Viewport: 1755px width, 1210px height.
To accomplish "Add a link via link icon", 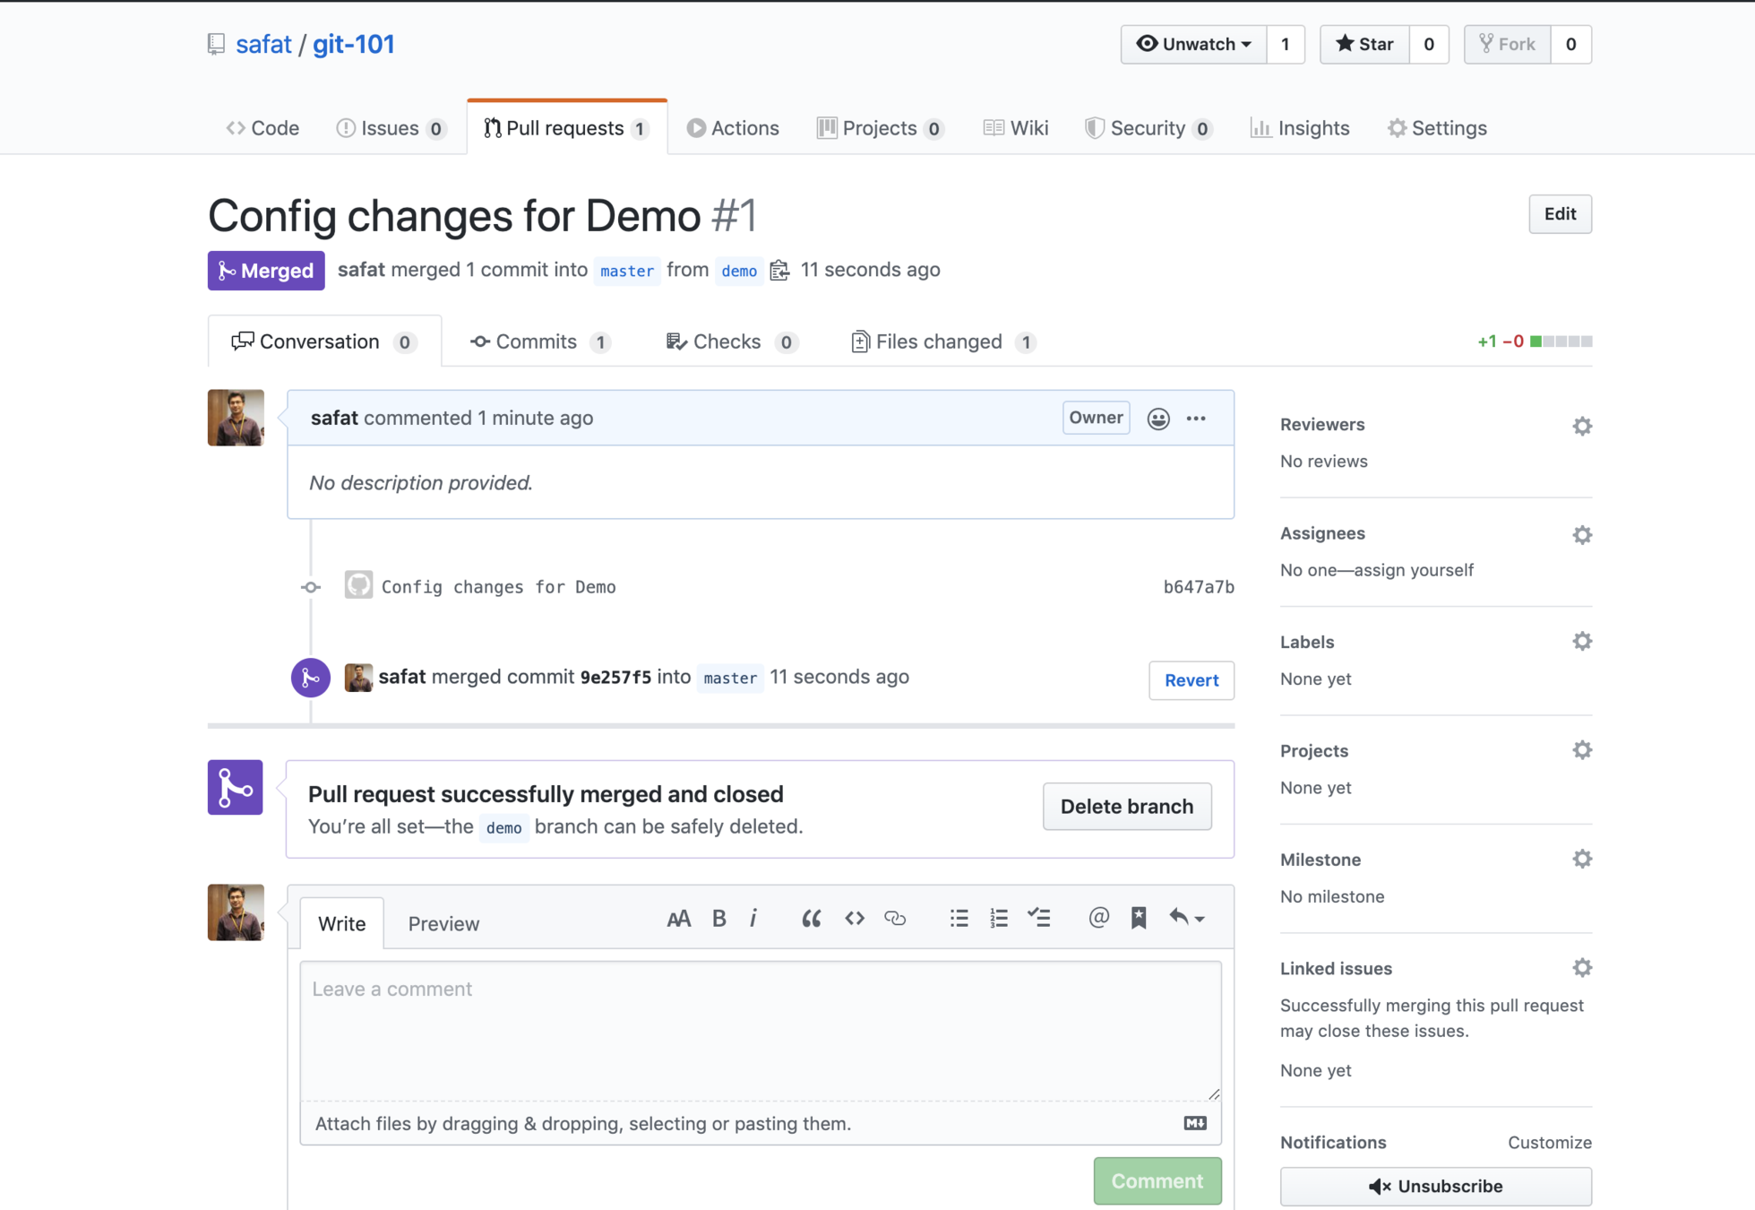I will (x=895, y=918).
